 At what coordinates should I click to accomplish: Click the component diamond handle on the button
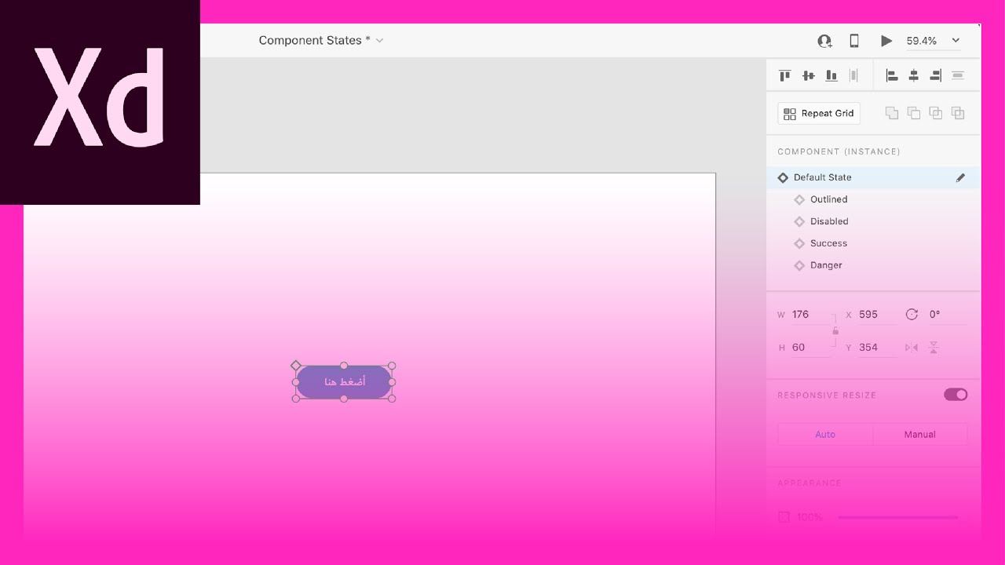296,366
